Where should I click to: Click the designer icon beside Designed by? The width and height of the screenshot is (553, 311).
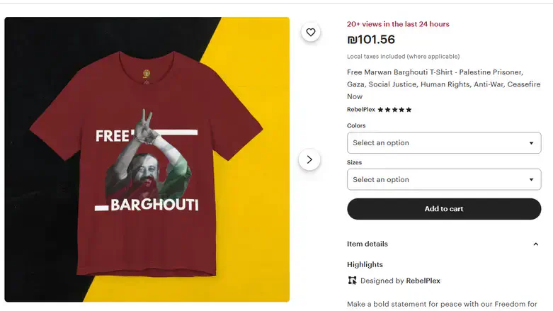point(353,281)
